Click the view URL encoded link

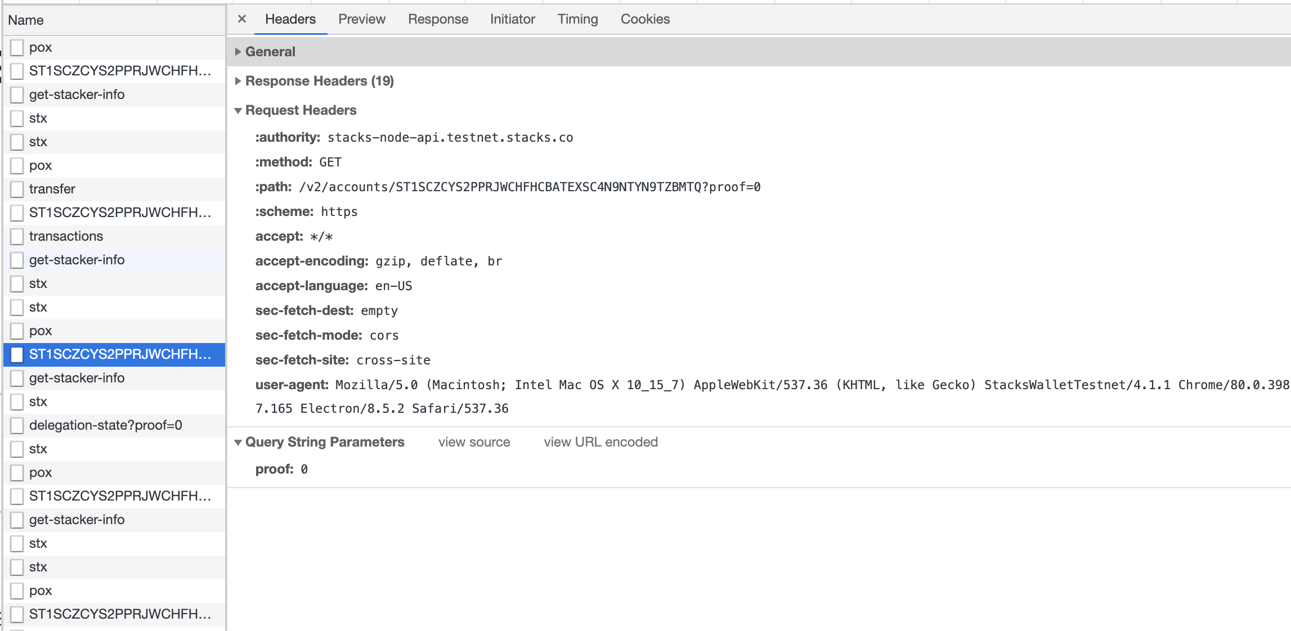tap(600, 442)
